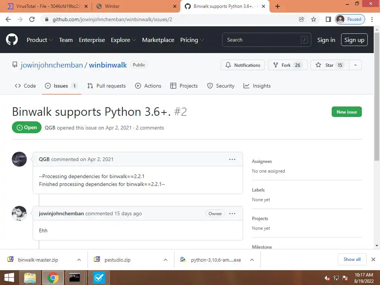380x285 pixels.
Task: Open python-3.10.6 exe download options chevron
Action: [x=252, y=260]
